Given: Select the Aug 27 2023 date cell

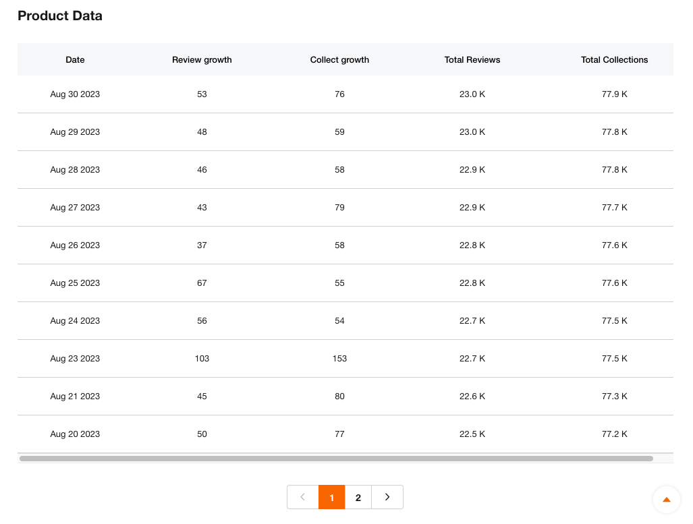Looking at the screenshot, I should click(75, 207).
